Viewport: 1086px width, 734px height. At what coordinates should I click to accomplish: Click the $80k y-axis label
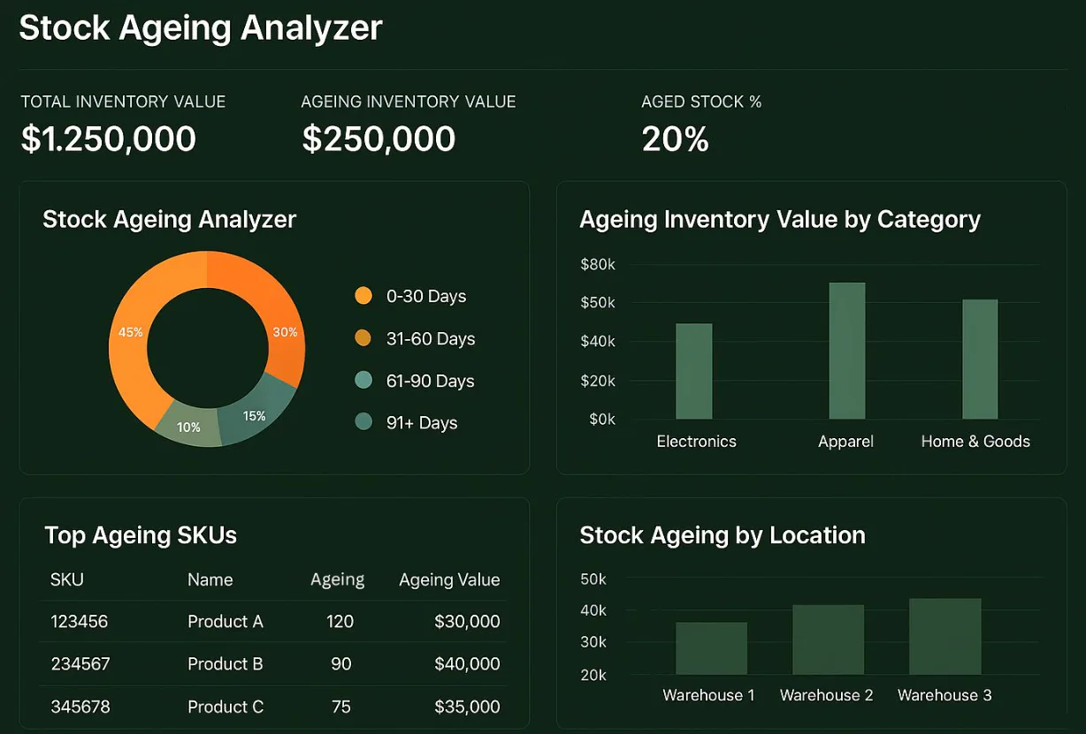(x=598, y=264)
